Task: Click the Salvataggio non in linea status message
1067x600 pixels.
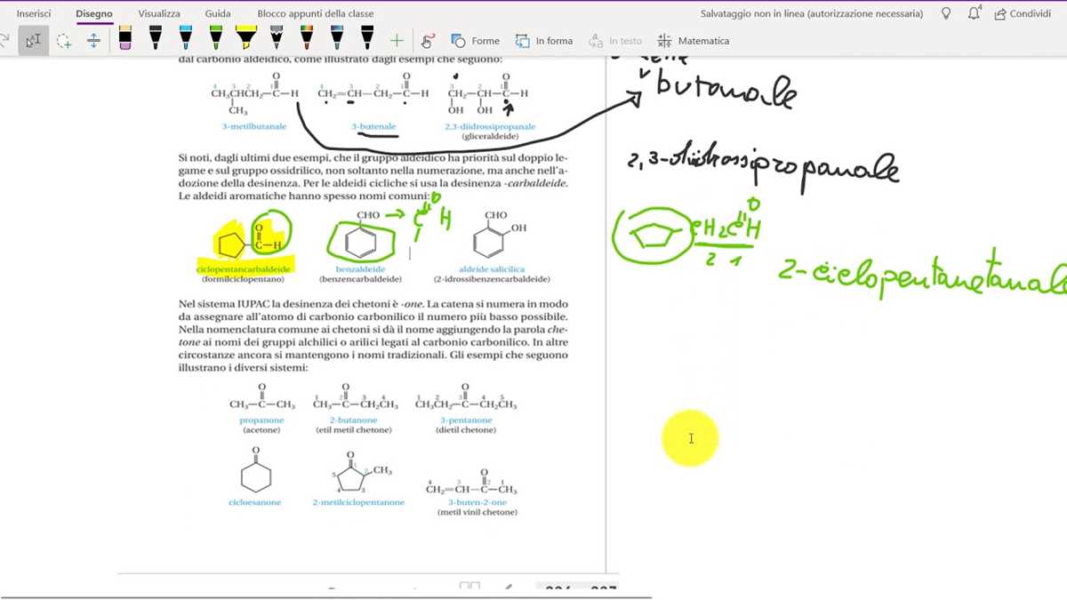Action: click(x=812, y=13)
